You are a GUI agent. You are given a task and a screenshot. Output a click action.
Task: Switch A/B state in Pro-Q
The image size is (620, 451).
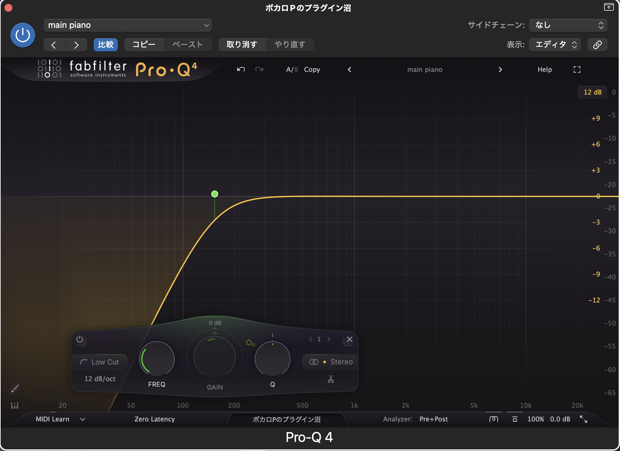292,70
